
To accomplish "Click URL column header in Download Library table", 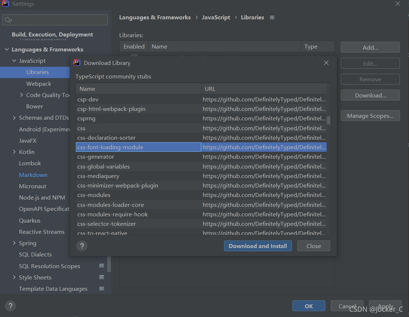I will (x=264, y=89).
